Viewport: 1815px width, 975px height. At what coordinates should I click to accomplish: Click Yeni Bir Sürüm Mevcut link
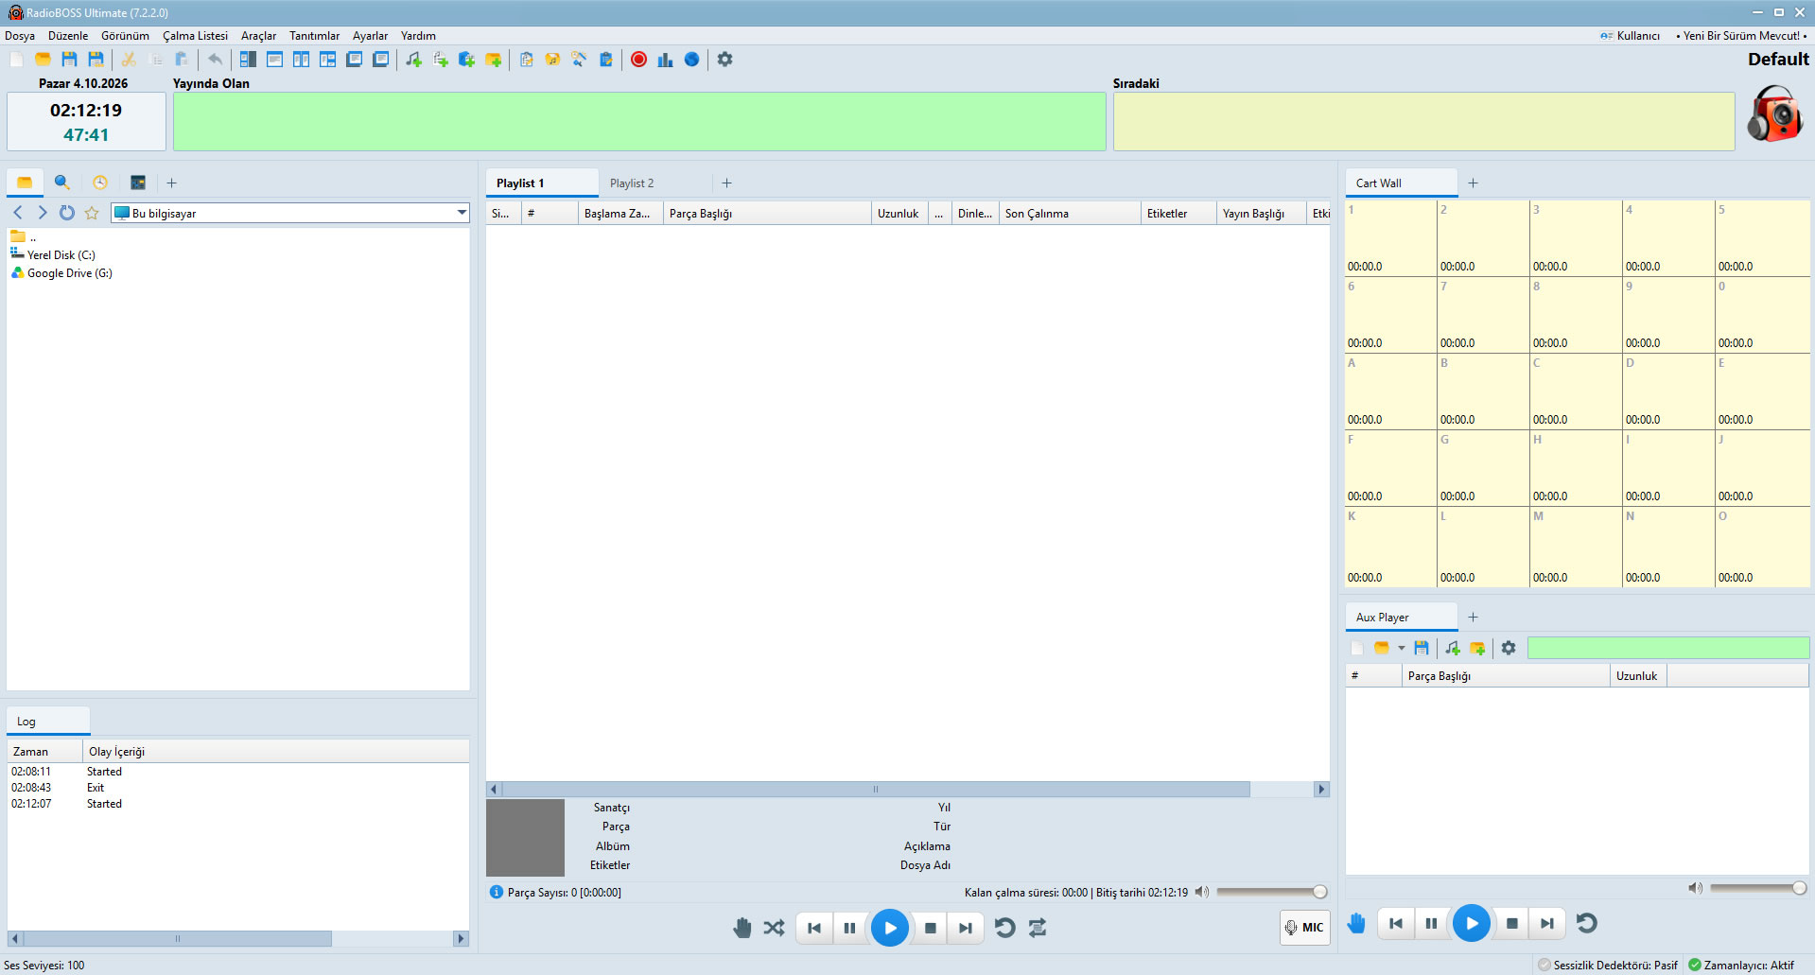point(1741,36)
